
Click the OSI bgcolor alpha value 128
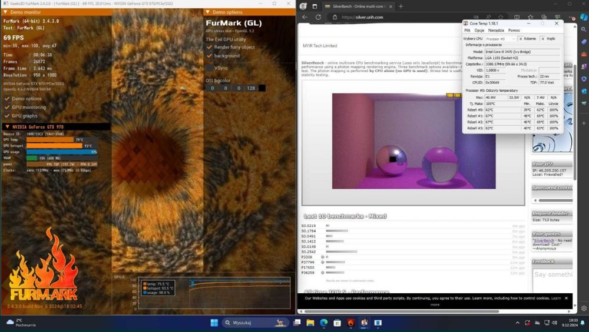[251, 88]
